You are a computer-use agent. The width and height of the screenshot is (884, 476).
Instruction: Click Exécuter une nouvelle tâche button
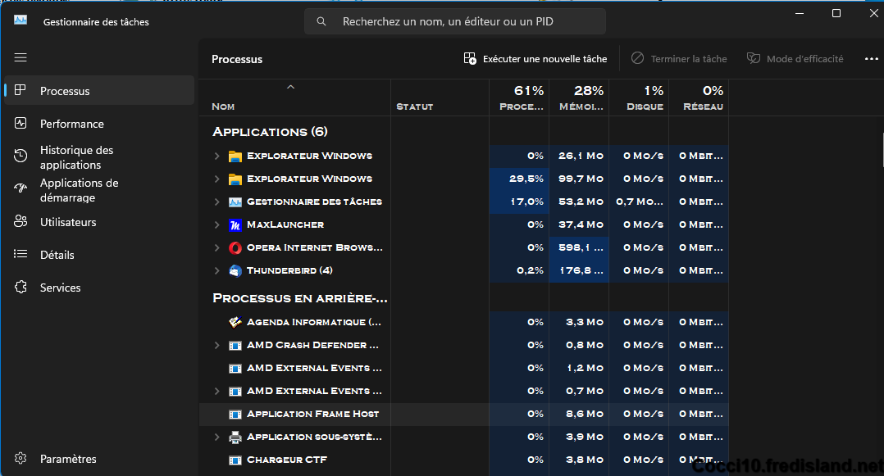pos(535,59)
